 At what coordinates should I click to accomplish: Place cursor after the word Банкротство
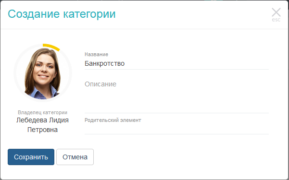point(125,63)
